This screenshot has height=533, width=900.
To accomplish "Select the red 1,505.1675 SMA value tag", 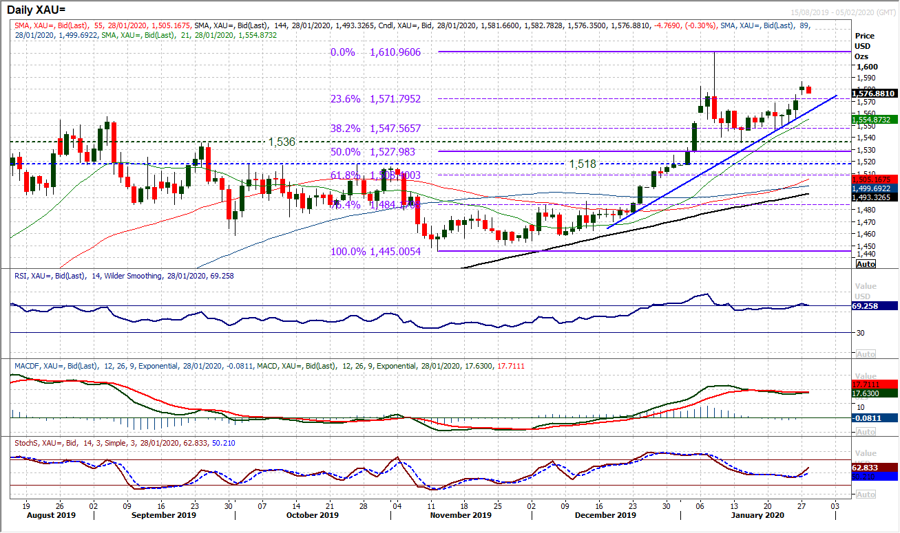I will [x=872, y=179].
